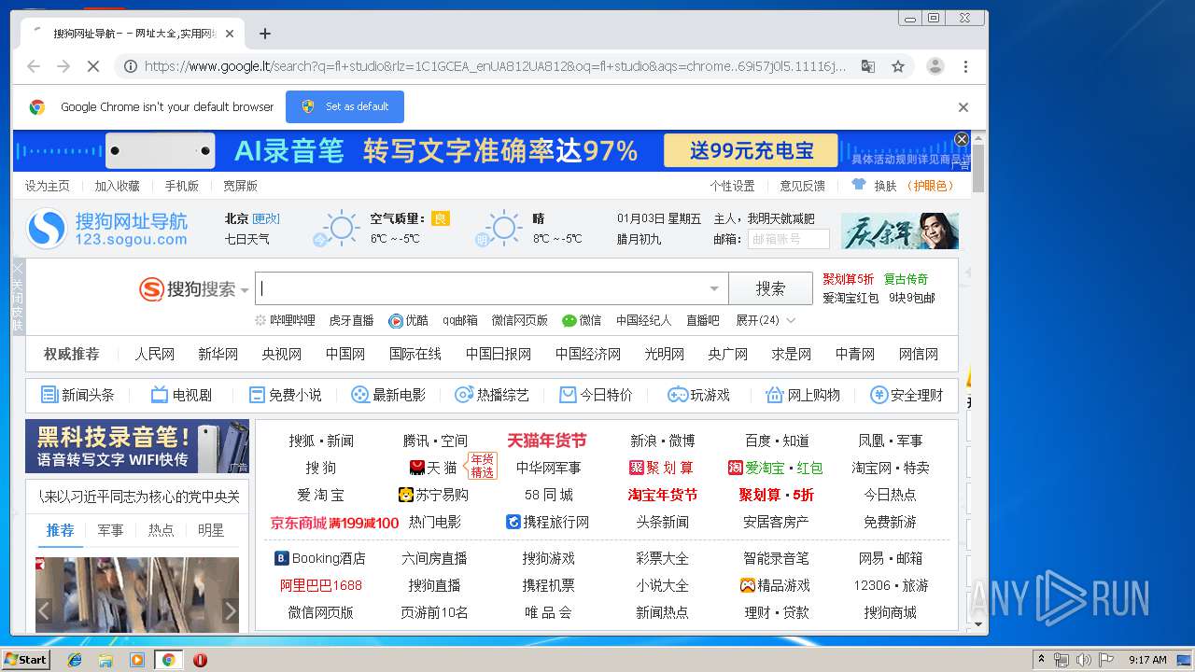Click the Sogou 123 navigation logo
Screen dimensions: 1195x672
tap(107, 229)
